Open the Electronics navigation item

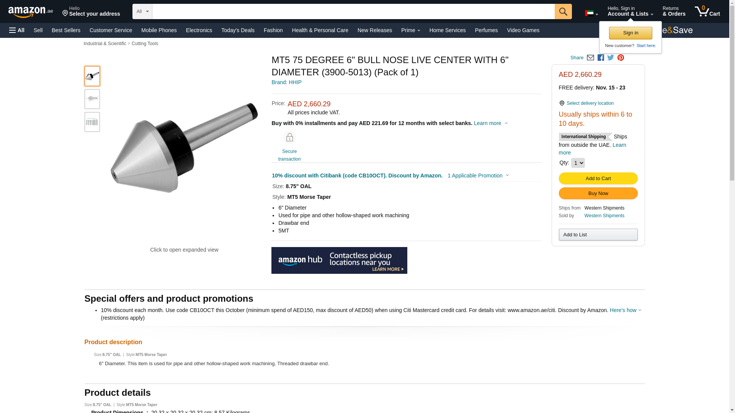(x=199, y=30)
